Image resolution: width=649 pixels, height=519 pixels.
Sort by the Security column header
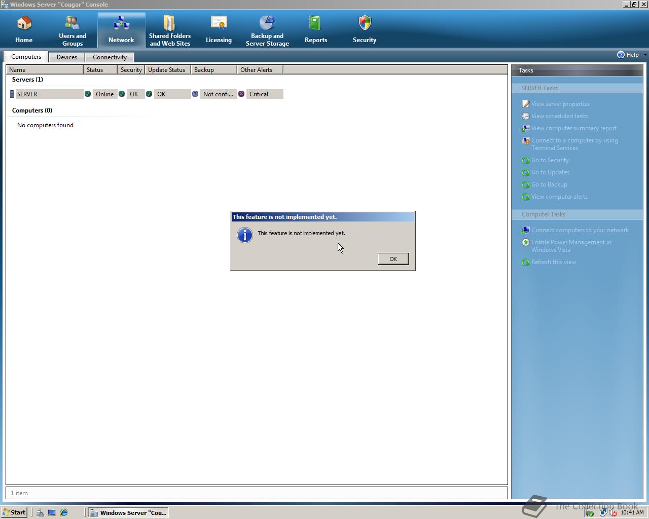tap(131, 69)
